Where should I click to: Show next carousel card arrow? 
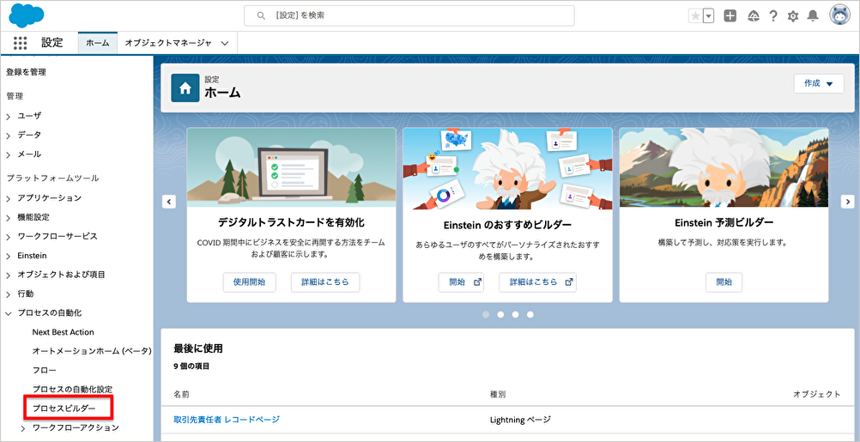(x=847, y=201)
